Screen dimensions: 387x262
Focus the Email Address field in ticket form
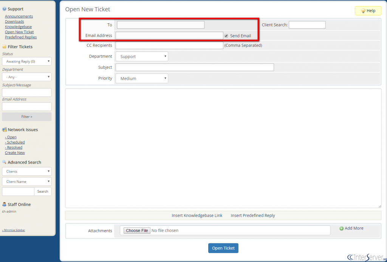tap(169, 35)
